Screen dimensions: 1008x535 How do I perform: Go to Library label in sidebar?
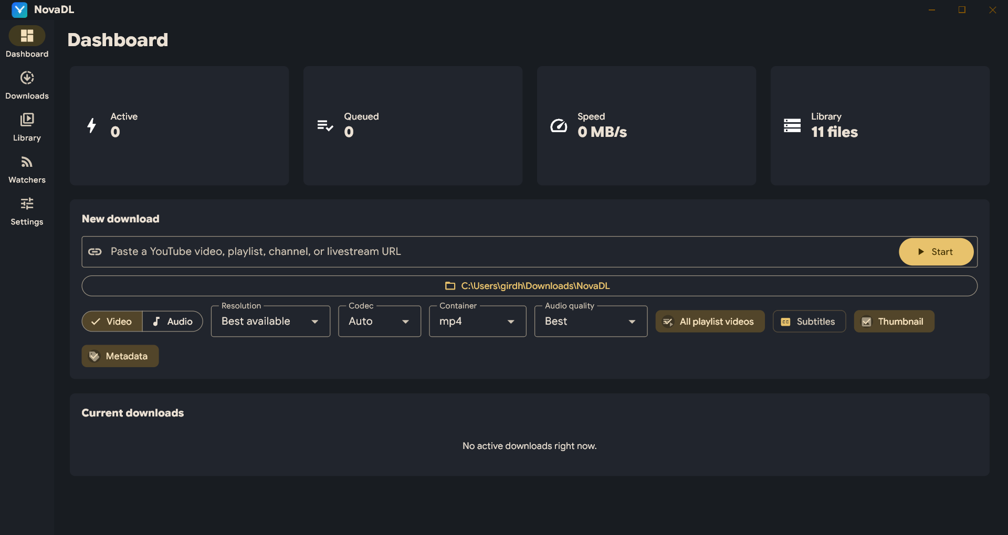(27, 138)
